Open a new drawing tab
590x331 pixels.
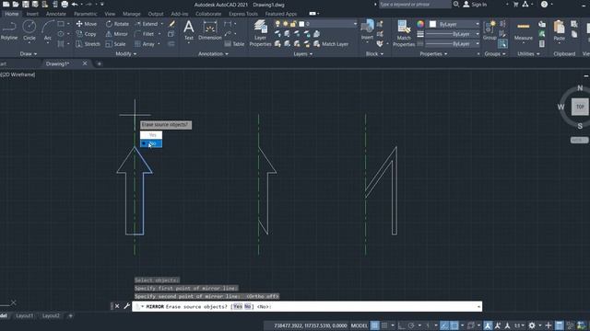point(99,63)
